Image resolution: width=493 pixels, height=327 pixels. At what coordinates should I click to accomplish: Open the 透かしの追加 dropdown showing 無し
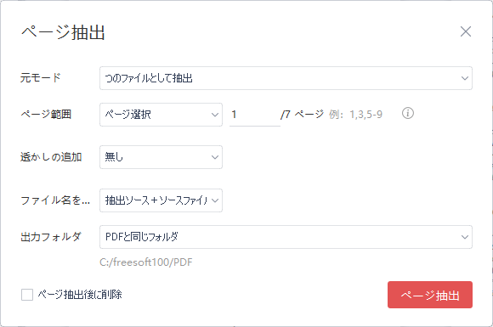click(x=161, y=157)
